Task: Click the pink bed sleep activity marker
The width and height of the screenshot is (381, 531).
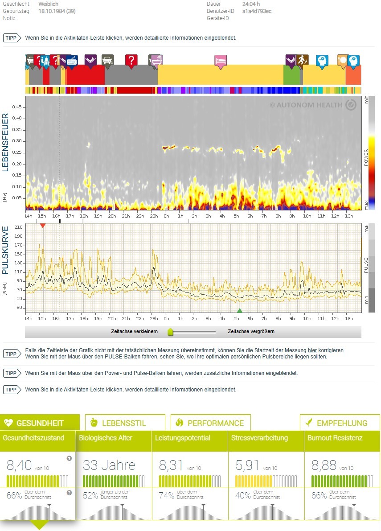Action: click(221, 60)
